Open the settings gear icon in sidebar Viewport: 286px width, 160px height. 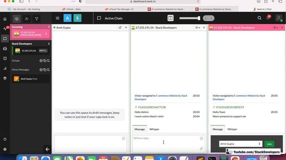[5, 149]
